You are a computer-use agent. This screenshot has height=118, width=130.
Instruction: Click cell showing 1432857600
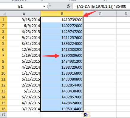62,97
